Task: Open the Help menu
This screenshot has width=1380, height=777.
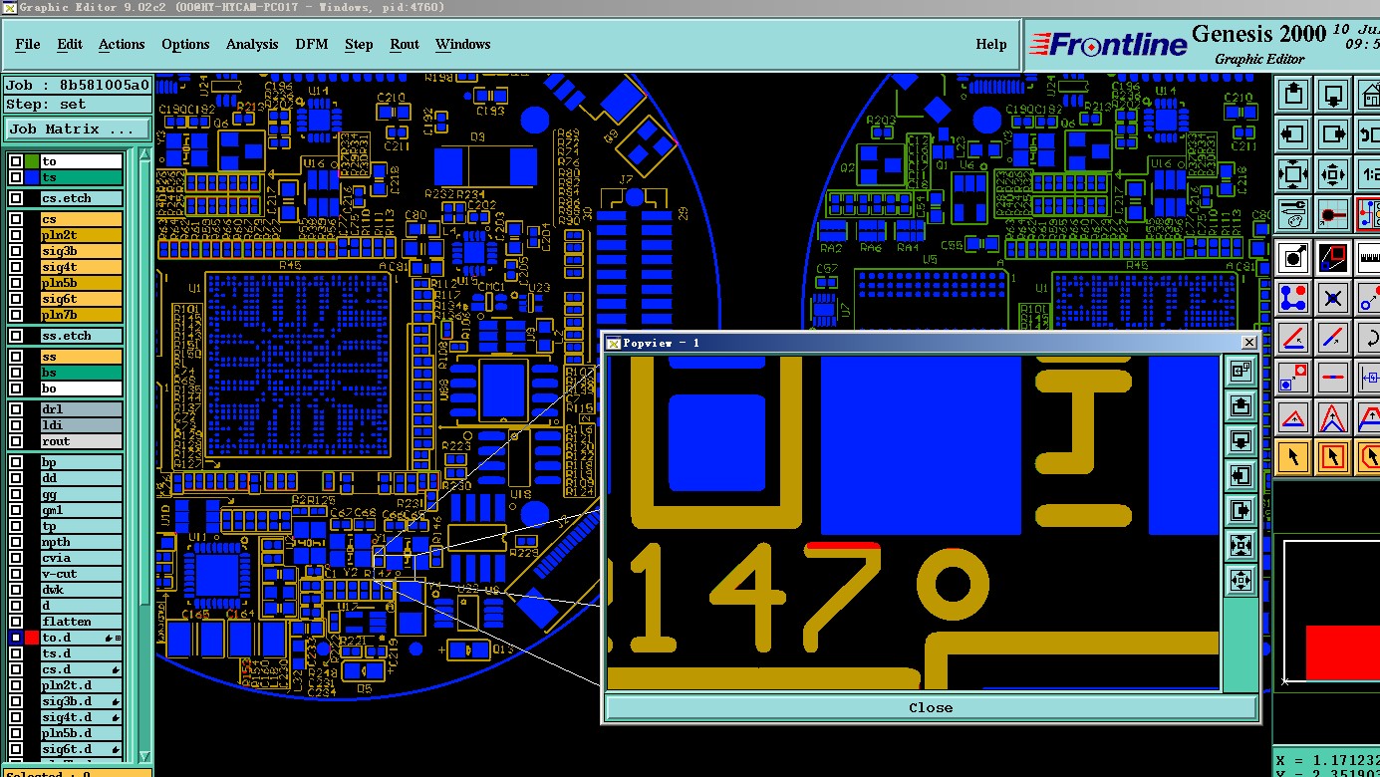Action: [x=991, y=44]
